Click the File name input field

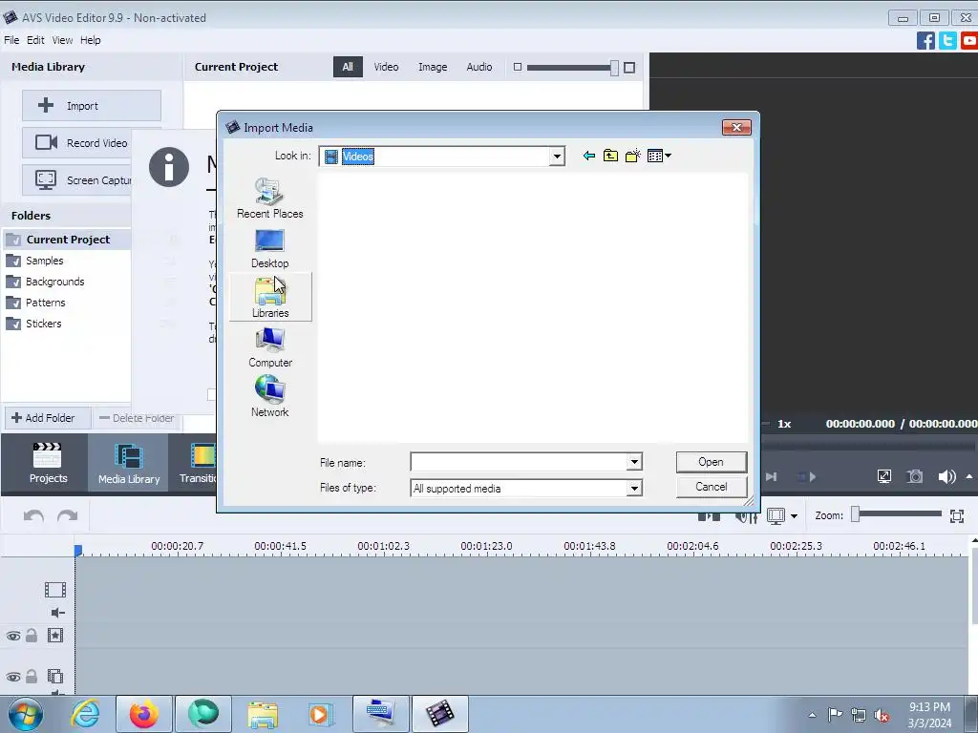519,462
